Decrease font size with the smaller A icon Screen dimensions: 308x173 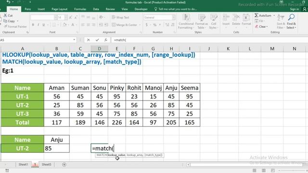click(76, 17)
